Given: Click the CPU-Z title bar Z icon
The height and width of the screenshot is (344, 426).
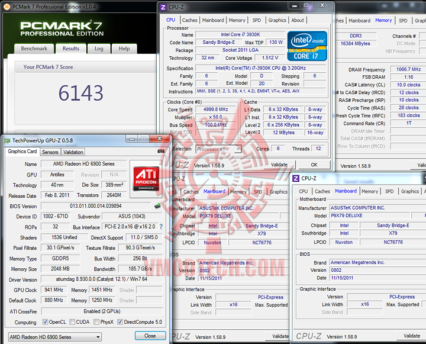Looking at the screenshot, I should (x=163, y=7).
